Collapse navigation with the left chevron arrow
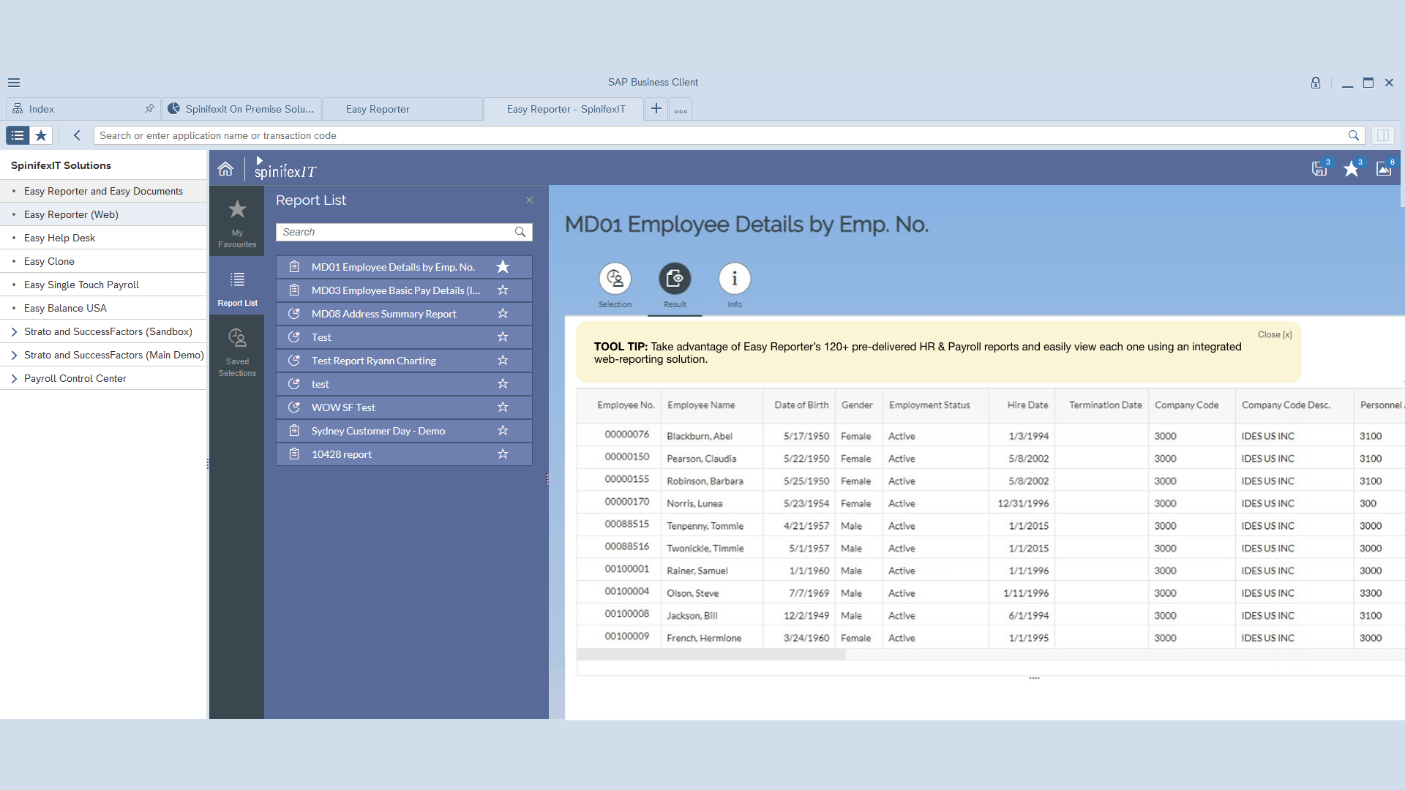This screenshot has height=790, width=1405. [76, 135]
